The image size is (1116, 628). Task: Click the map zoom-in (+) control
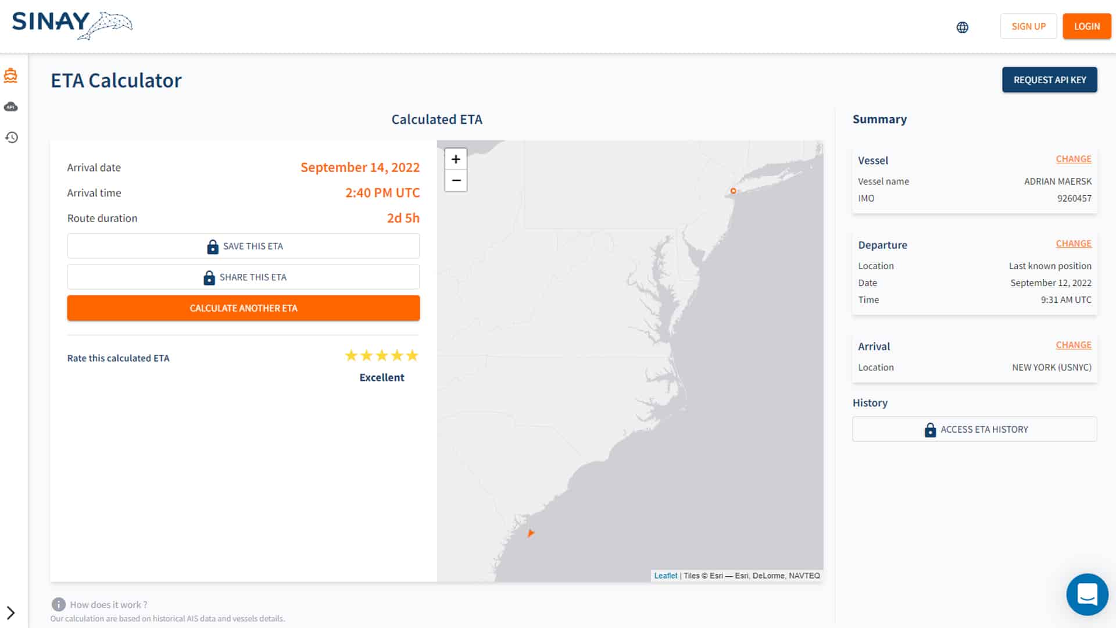tap(455, 159)
